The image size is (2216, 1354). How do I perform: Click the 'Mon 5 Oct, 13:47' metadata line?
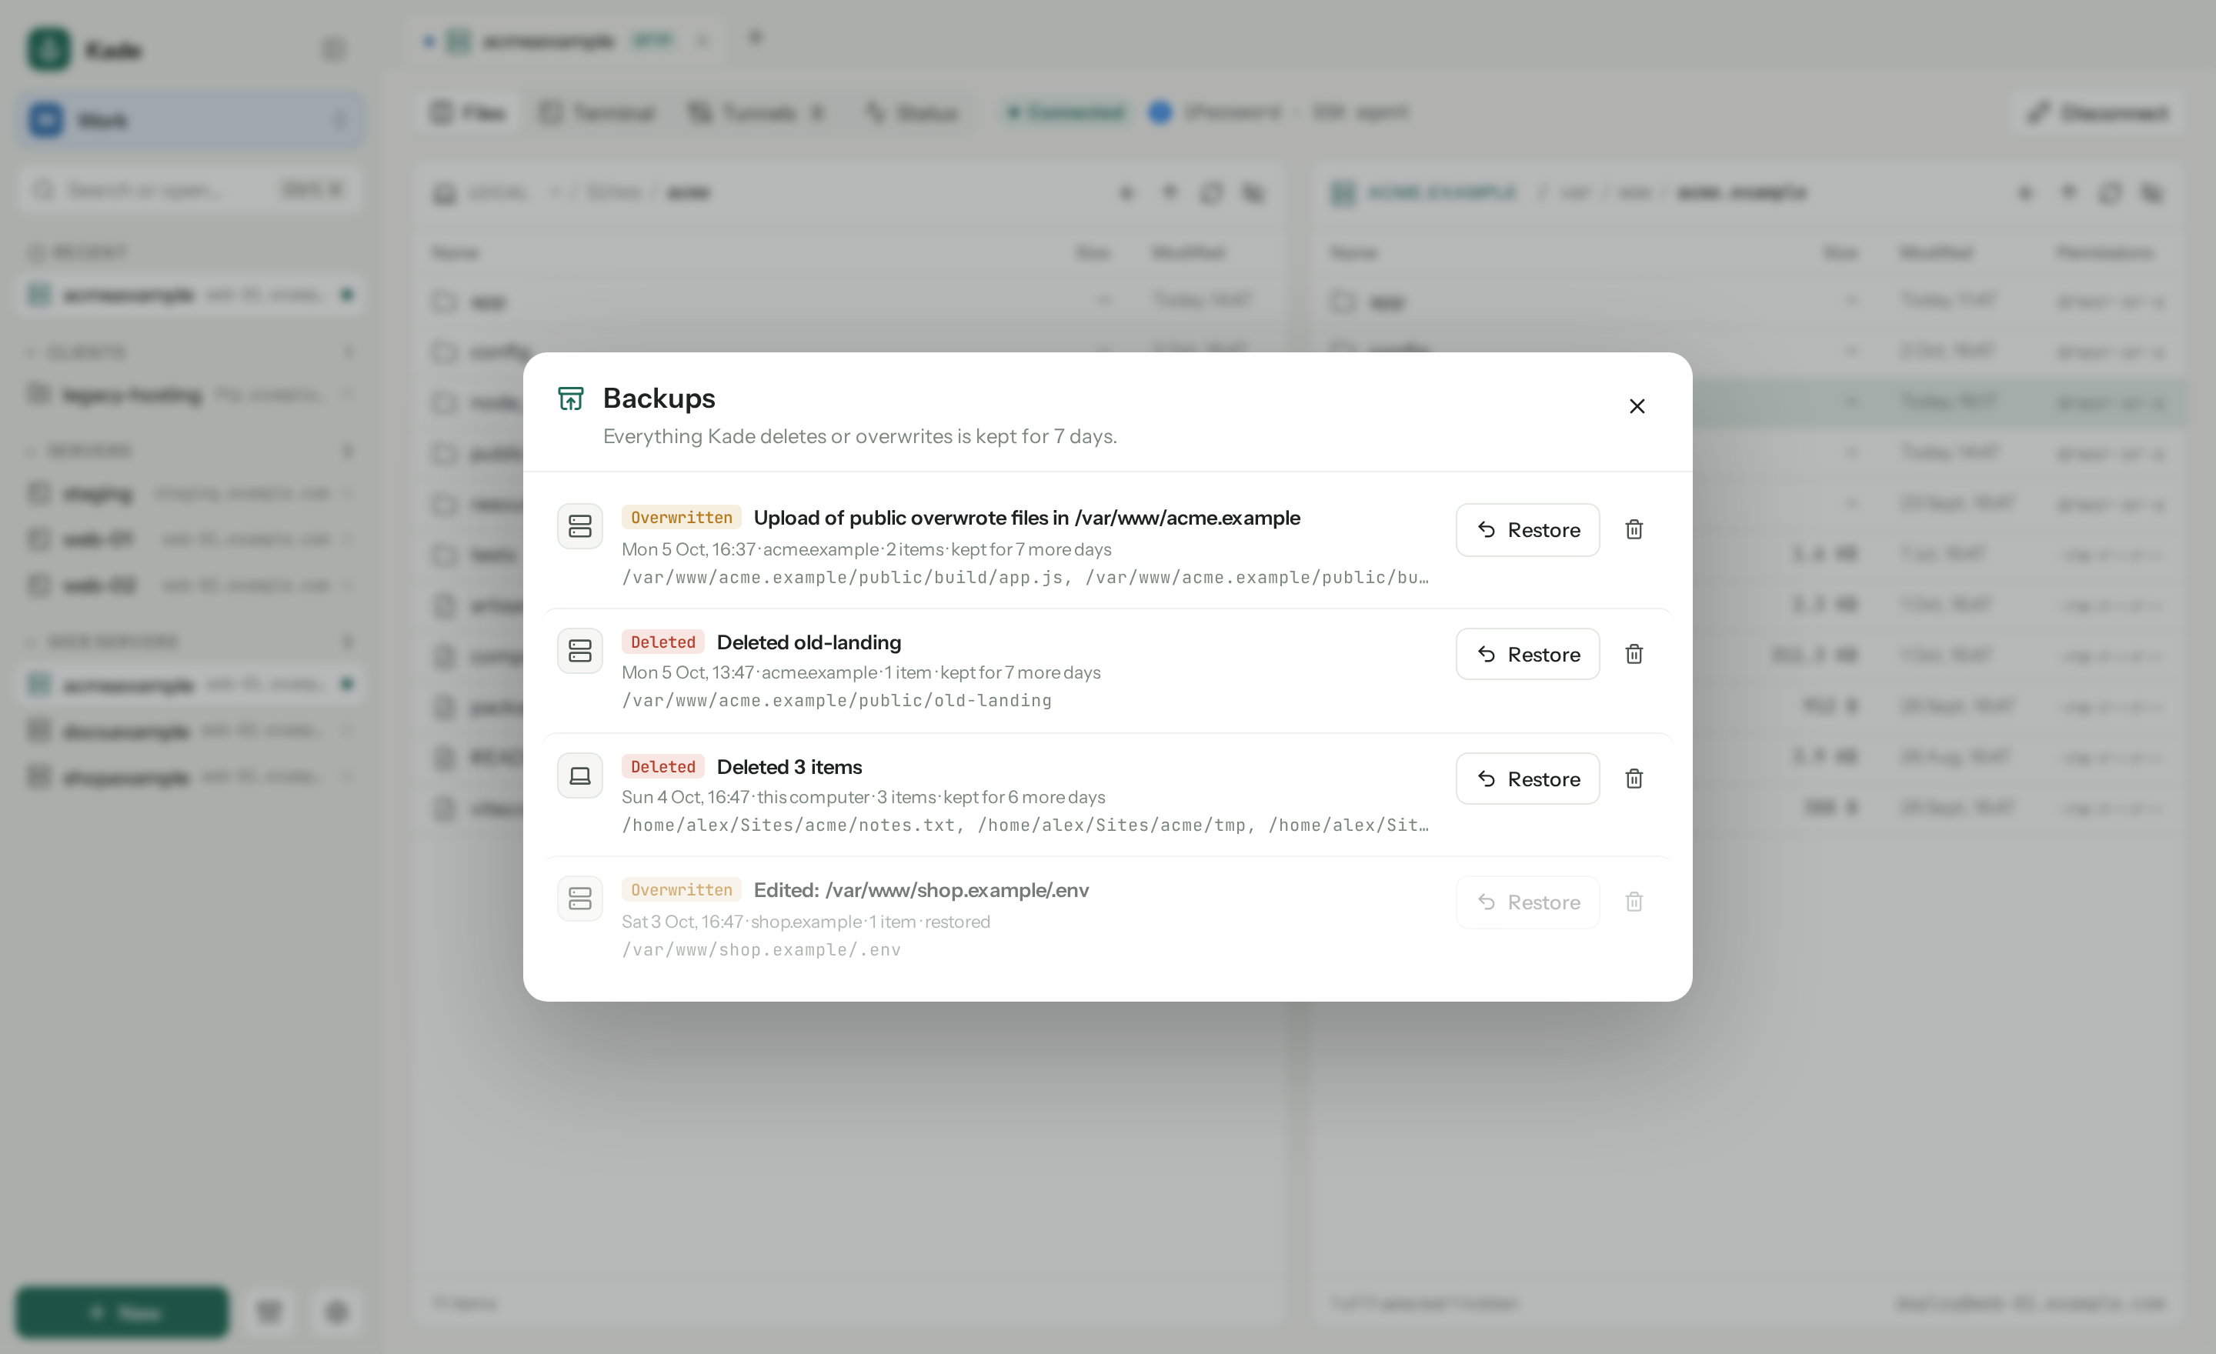coord(861,672)
